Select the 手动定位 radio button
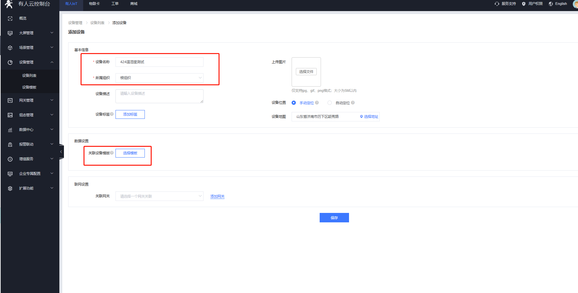578x293 pixels. [294, 103]
